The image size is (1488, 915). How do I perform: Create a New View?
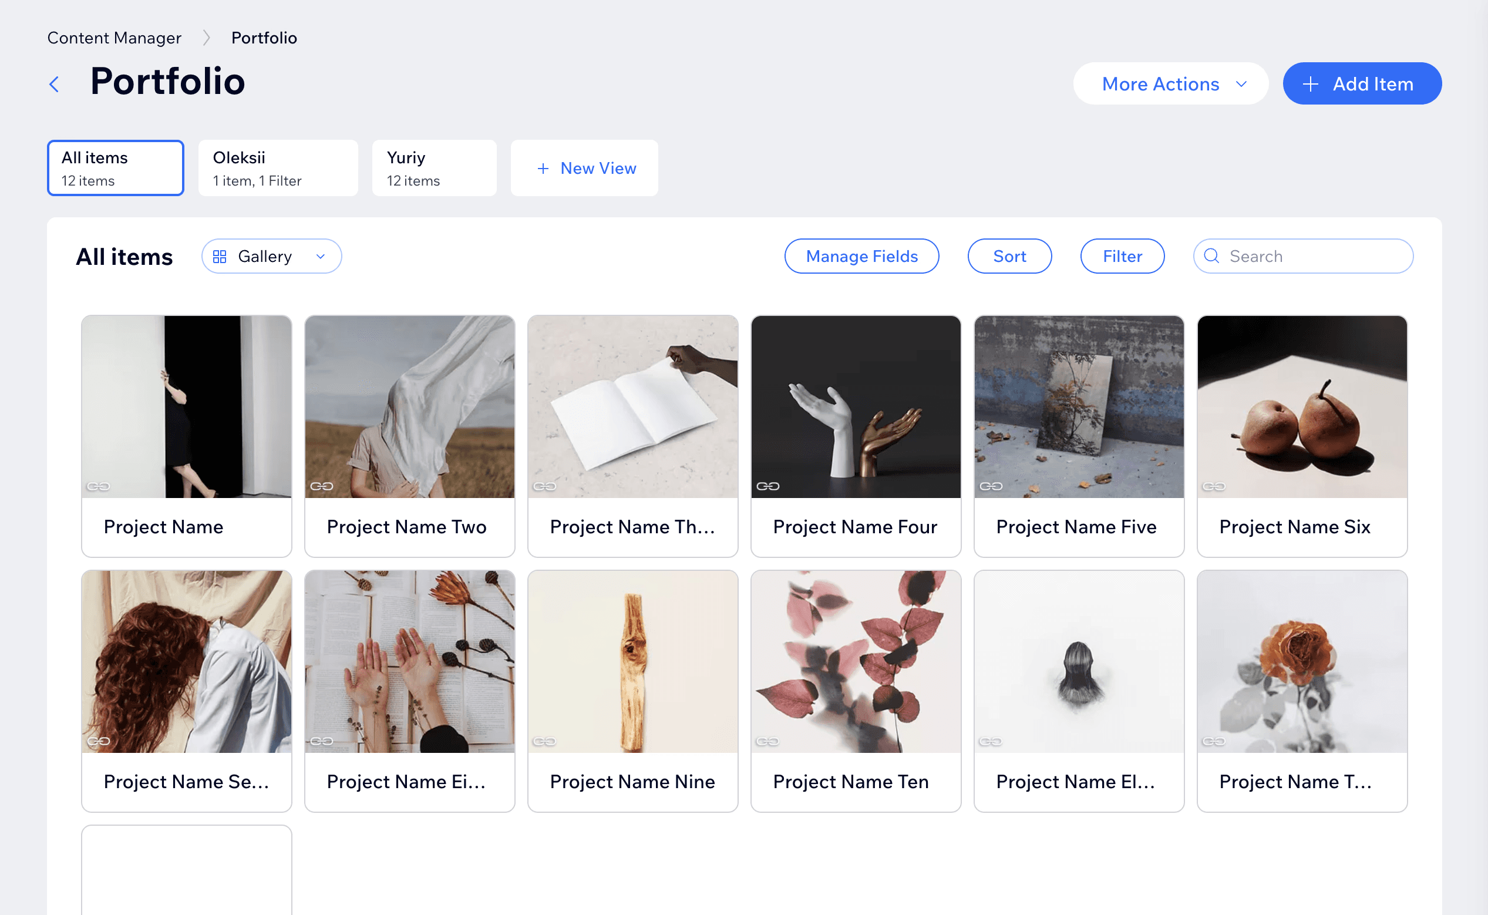584,168
